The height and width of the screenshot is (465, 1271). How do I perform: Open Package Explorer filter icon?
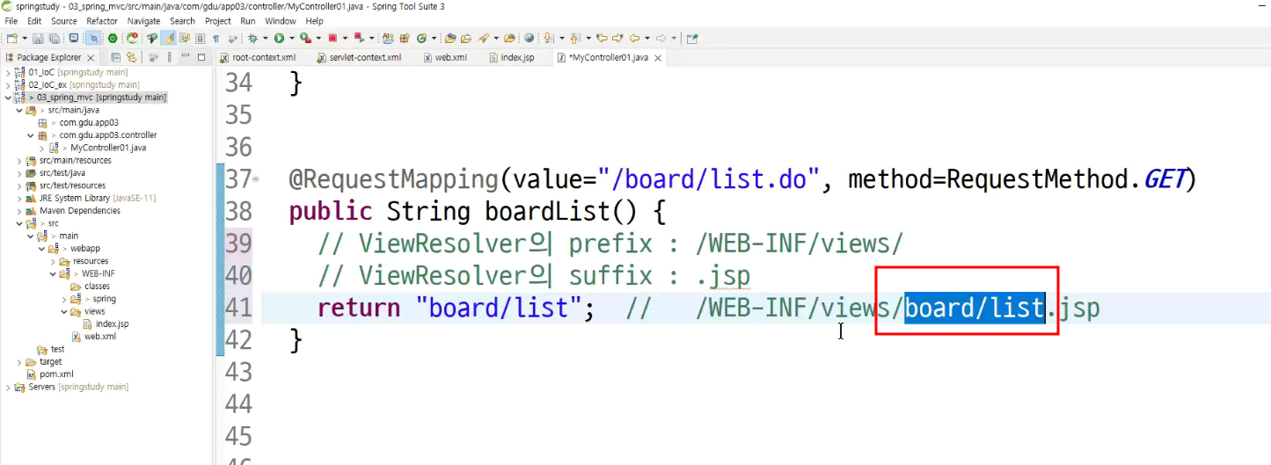(x=153, y=57)
